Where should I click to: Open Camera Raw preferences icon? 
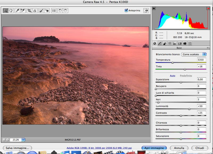[x=54, y=11]
